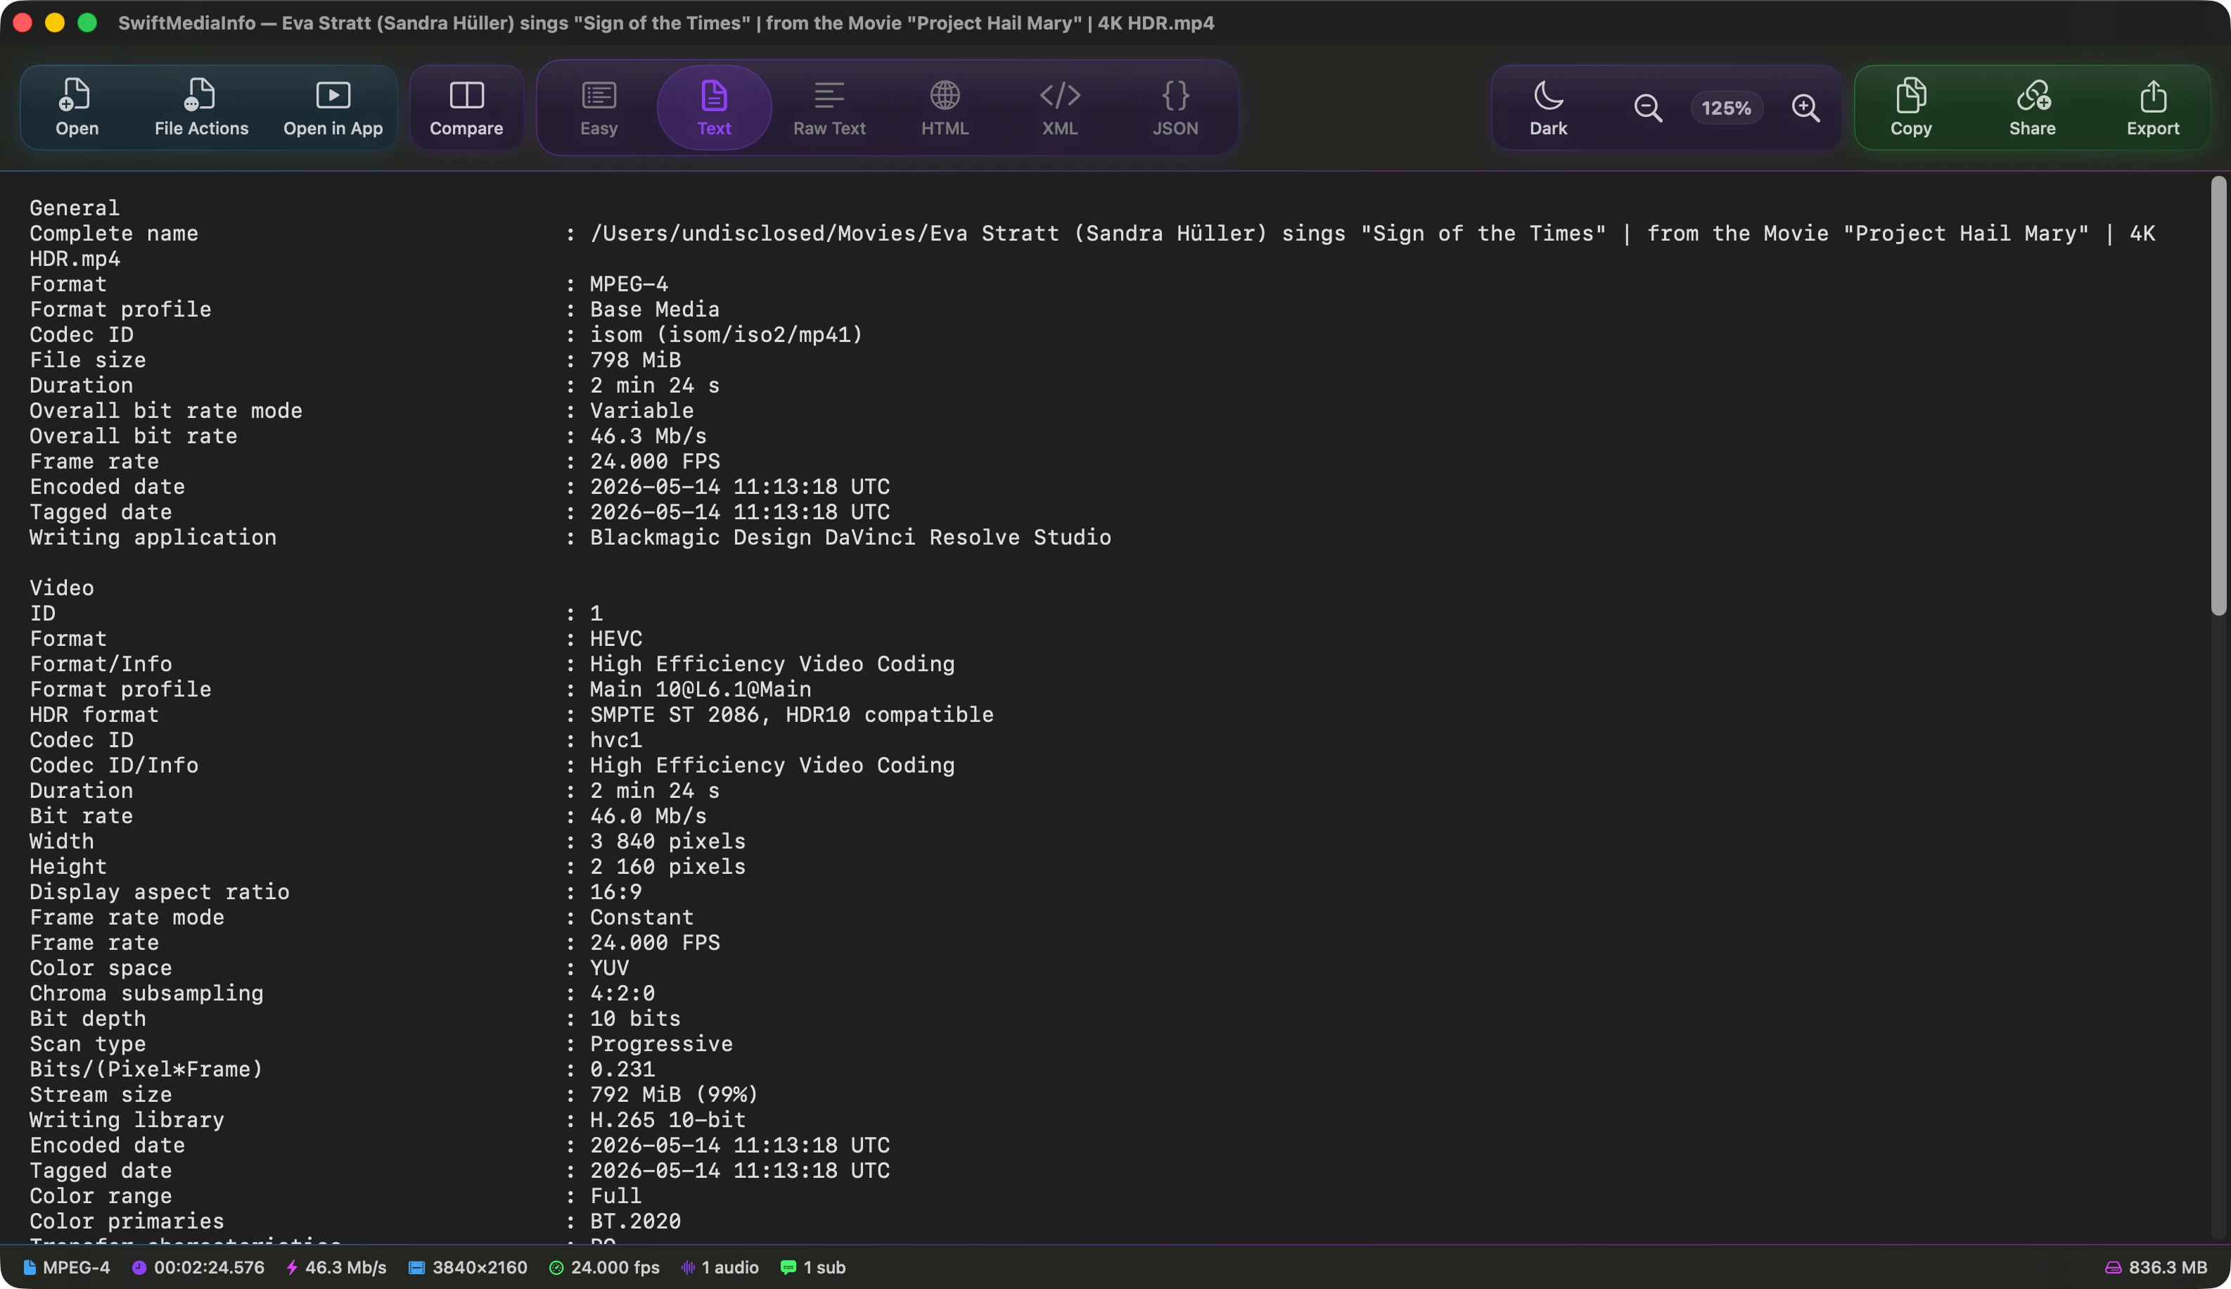
Task: Click the 3840×2160 resolution status item
Action: [468, 1268]
